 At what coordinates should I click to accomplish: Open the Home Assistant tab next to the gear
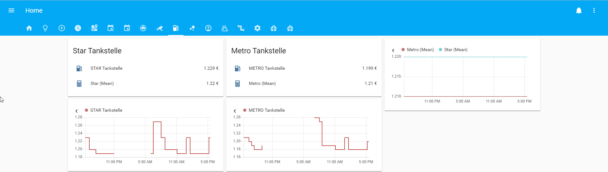pos(274,28)
